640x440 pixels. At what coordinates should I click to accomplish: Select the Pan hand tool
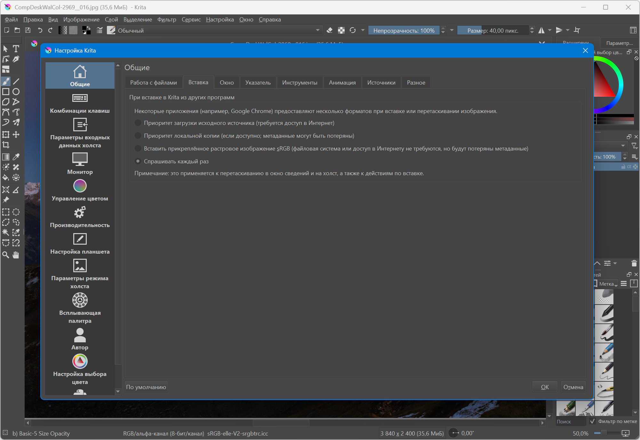tap(16, 255)
